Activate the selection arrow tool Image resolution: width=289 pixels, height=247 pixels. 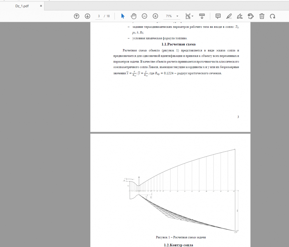click(x=123, y=16)
